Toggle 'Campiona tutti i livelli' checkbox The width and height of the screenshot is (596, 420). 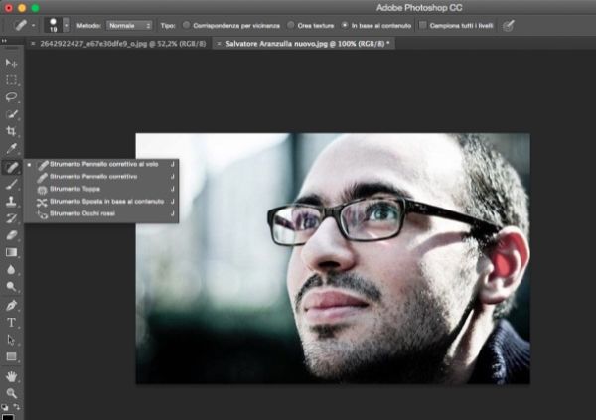coord(424,24)
